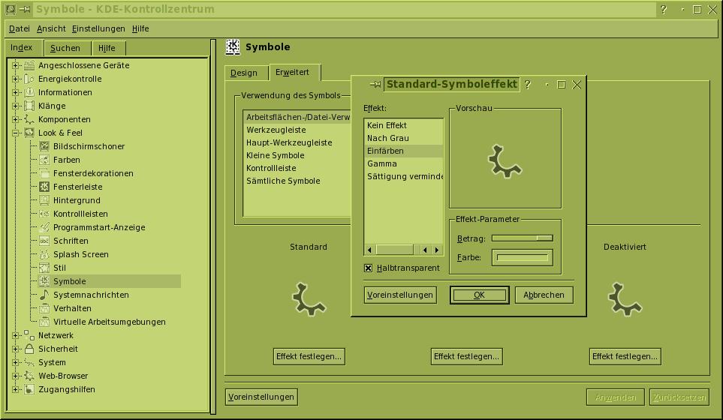Image resolution: width=723 pixels, height=420 pixels.
Task: Click the Bildschirmschoner icon
Action: [44, 146]
